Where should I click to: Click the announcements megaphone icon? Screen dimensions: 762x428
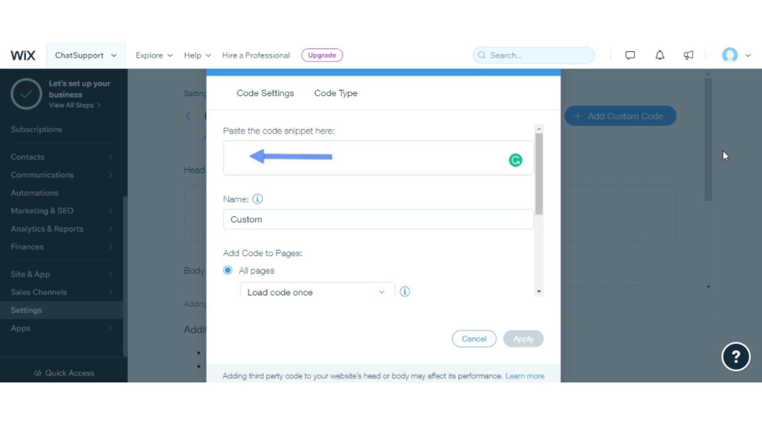point(689,55)
